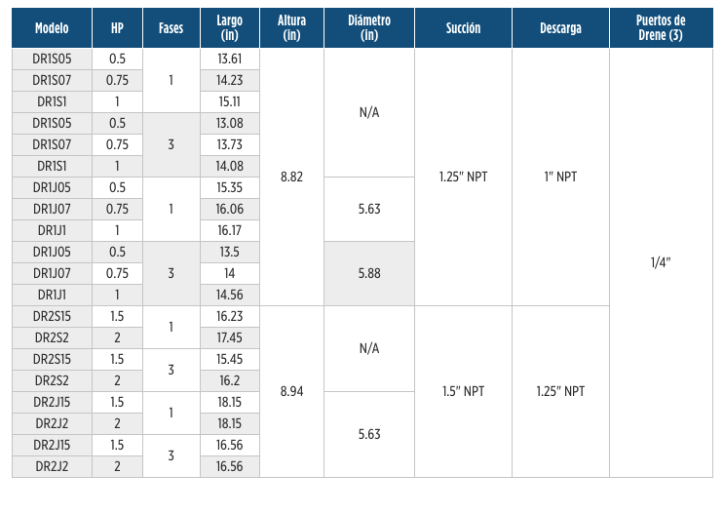Screen dimensions: 724x514
Task: Select the DR1J05 cell with largo 15.35
Action: point(52,187)
